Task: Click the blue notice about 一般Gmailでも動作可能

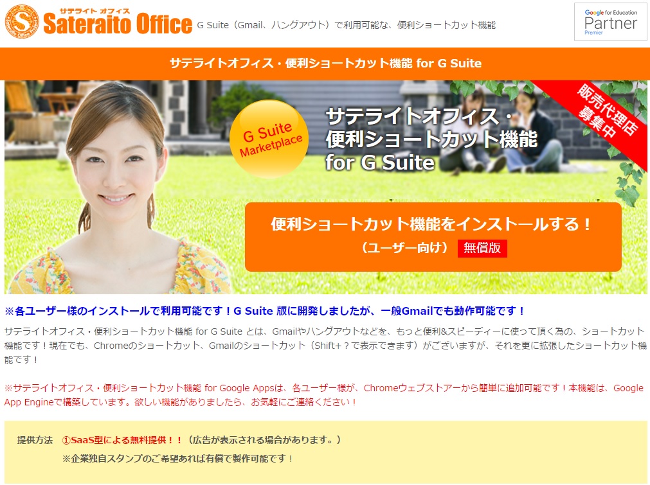Action: coord(265,311)
